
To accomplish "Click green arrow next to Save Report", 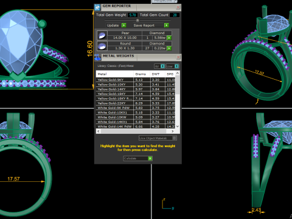I will click(x=167, y=26).
